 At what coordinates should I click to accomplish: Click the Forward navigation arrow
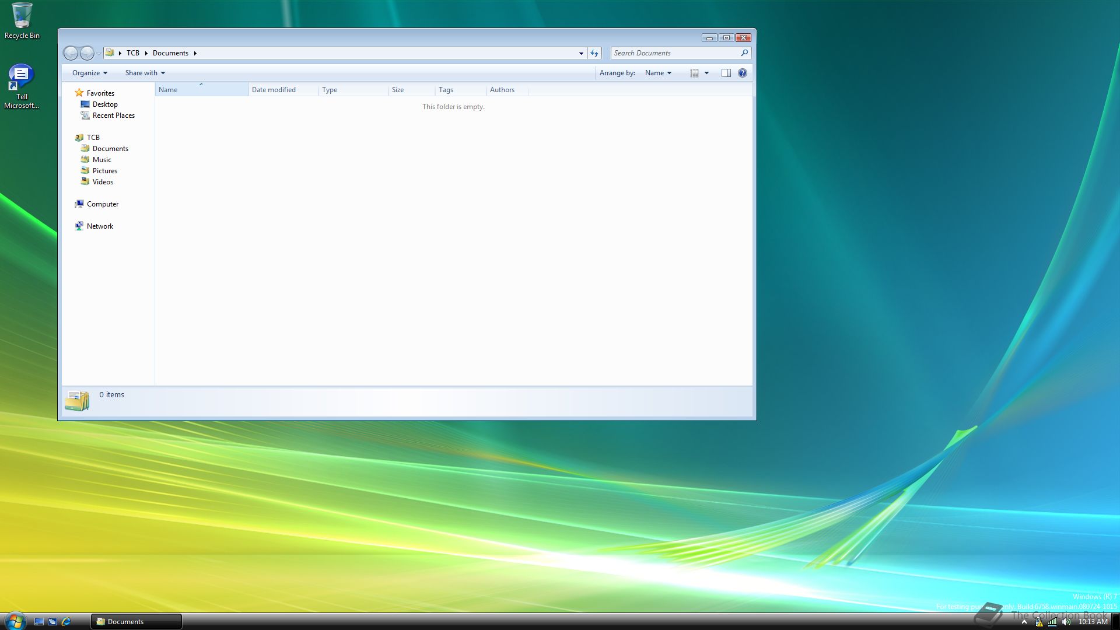click(x=87, y=53)
